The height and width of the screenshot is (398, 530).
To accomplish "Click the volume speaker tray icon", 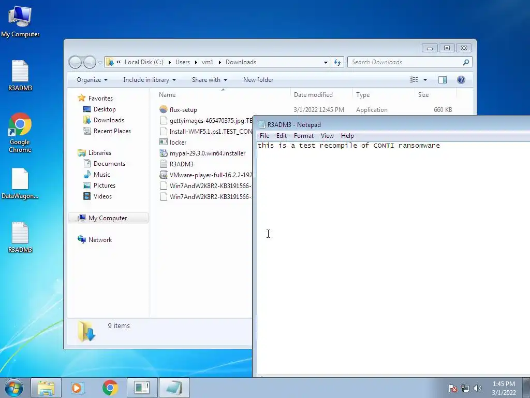I will click(x=477, y=388).
